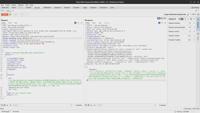The image size is (200, 113).
Task: Toggle HTTP/1 protocol selector
Action: 193,14
